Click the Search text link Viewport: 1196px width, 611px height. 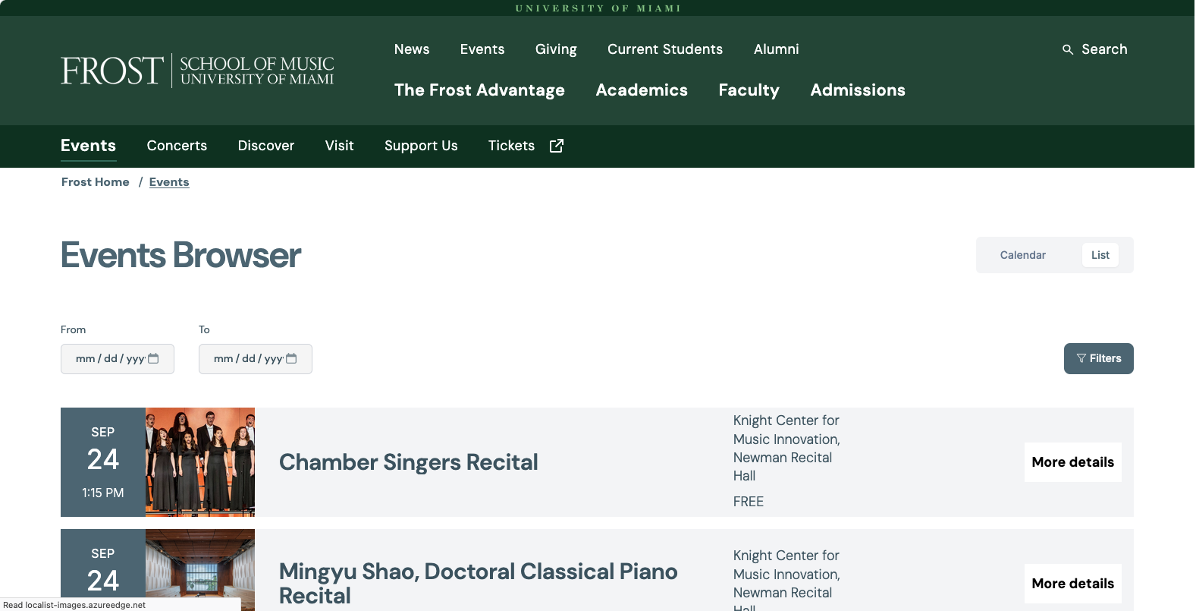(1104, 49)
